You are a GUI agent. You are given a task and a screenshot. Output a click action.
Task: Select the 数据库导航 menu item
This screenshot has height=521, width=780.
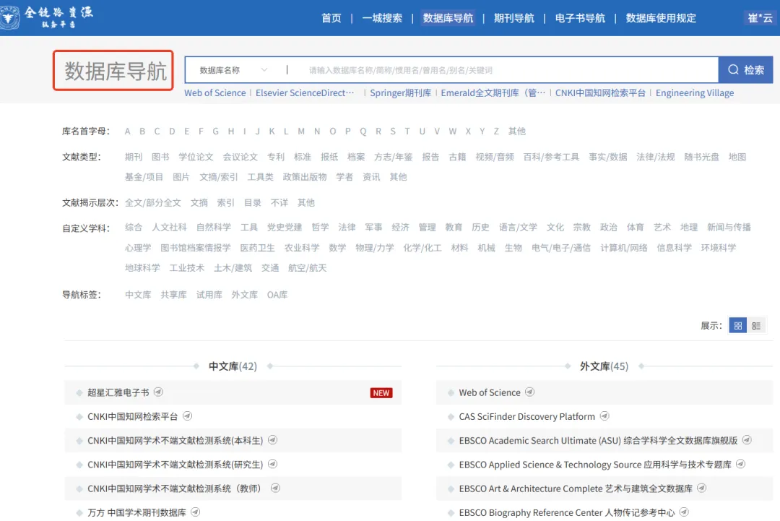[448, 18]
